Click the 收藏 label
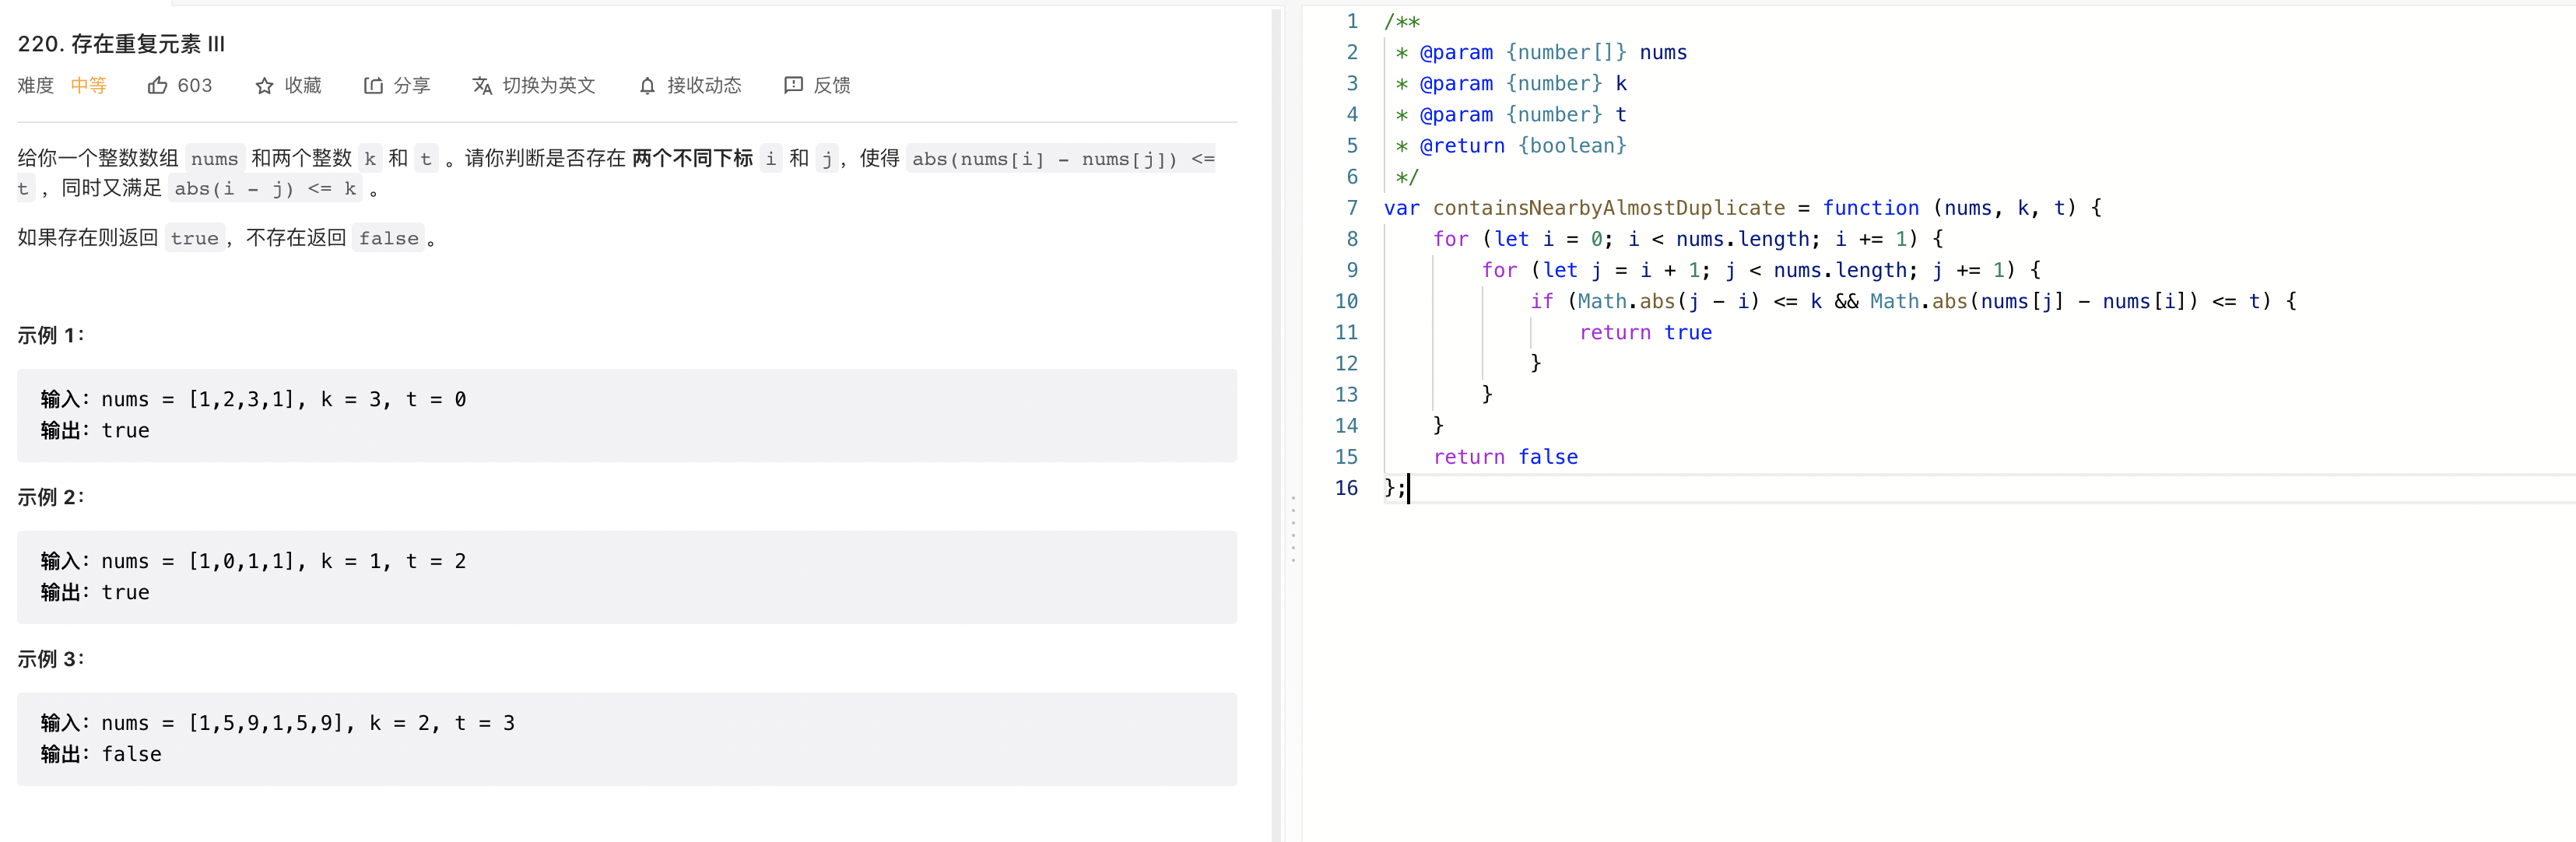Image resolution: width=2576 pixels, height=842 pixels. pos(303,86)
